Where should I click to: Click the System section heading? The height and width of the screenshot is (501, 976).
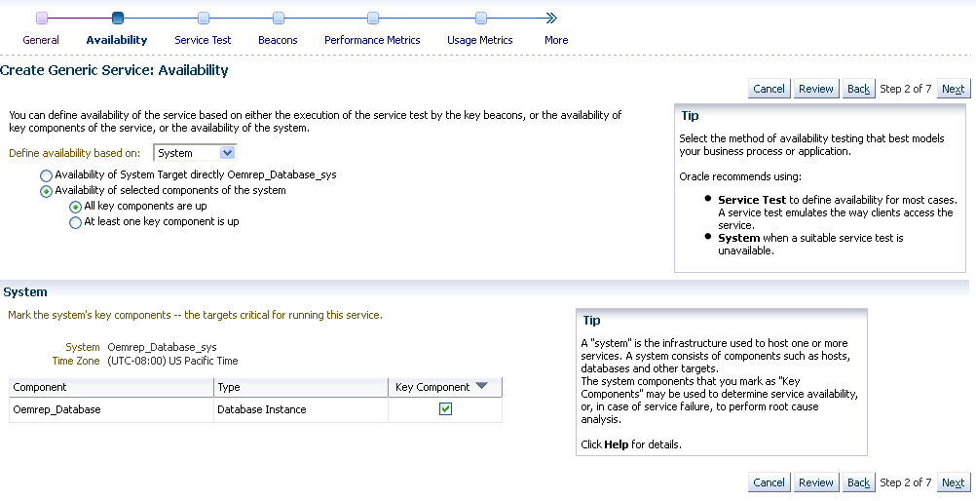tap(25, 291)
